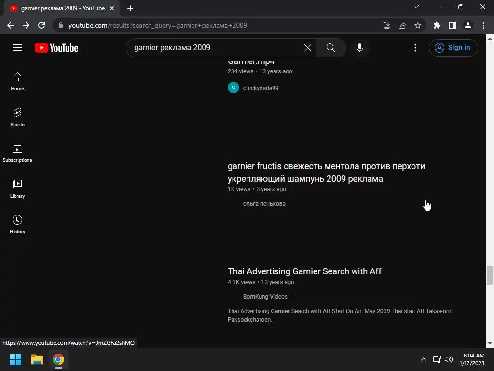Screen dimensions: 494x371
Task: Click 1K views 3 years ago text
Action: point(257,189)
